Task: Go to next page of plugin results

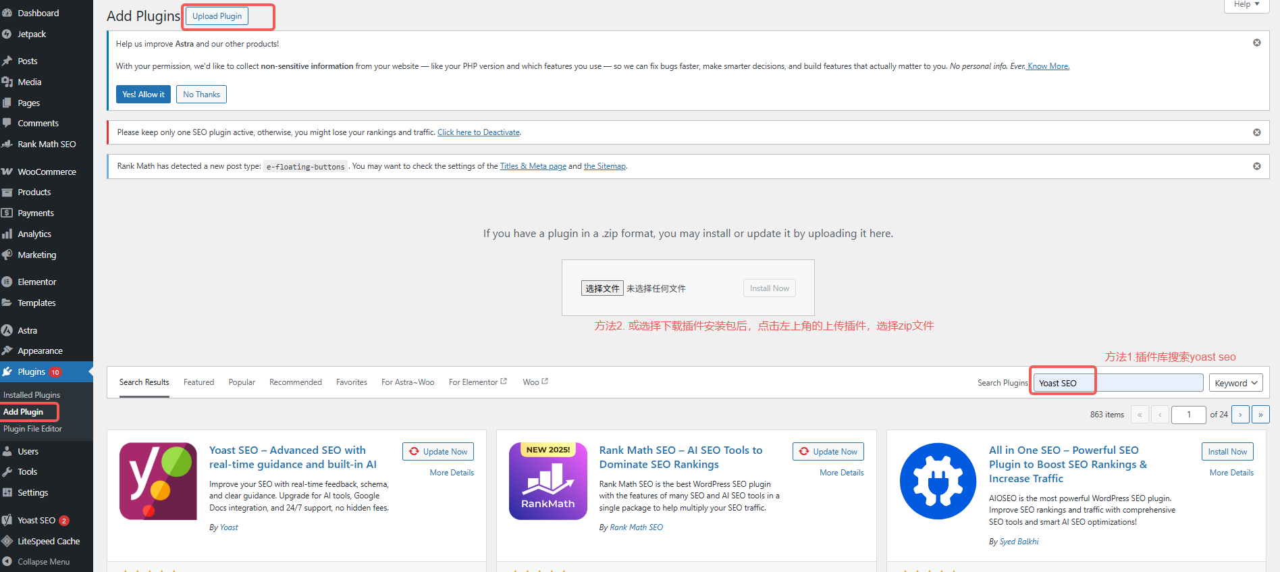Action: 1239,414
